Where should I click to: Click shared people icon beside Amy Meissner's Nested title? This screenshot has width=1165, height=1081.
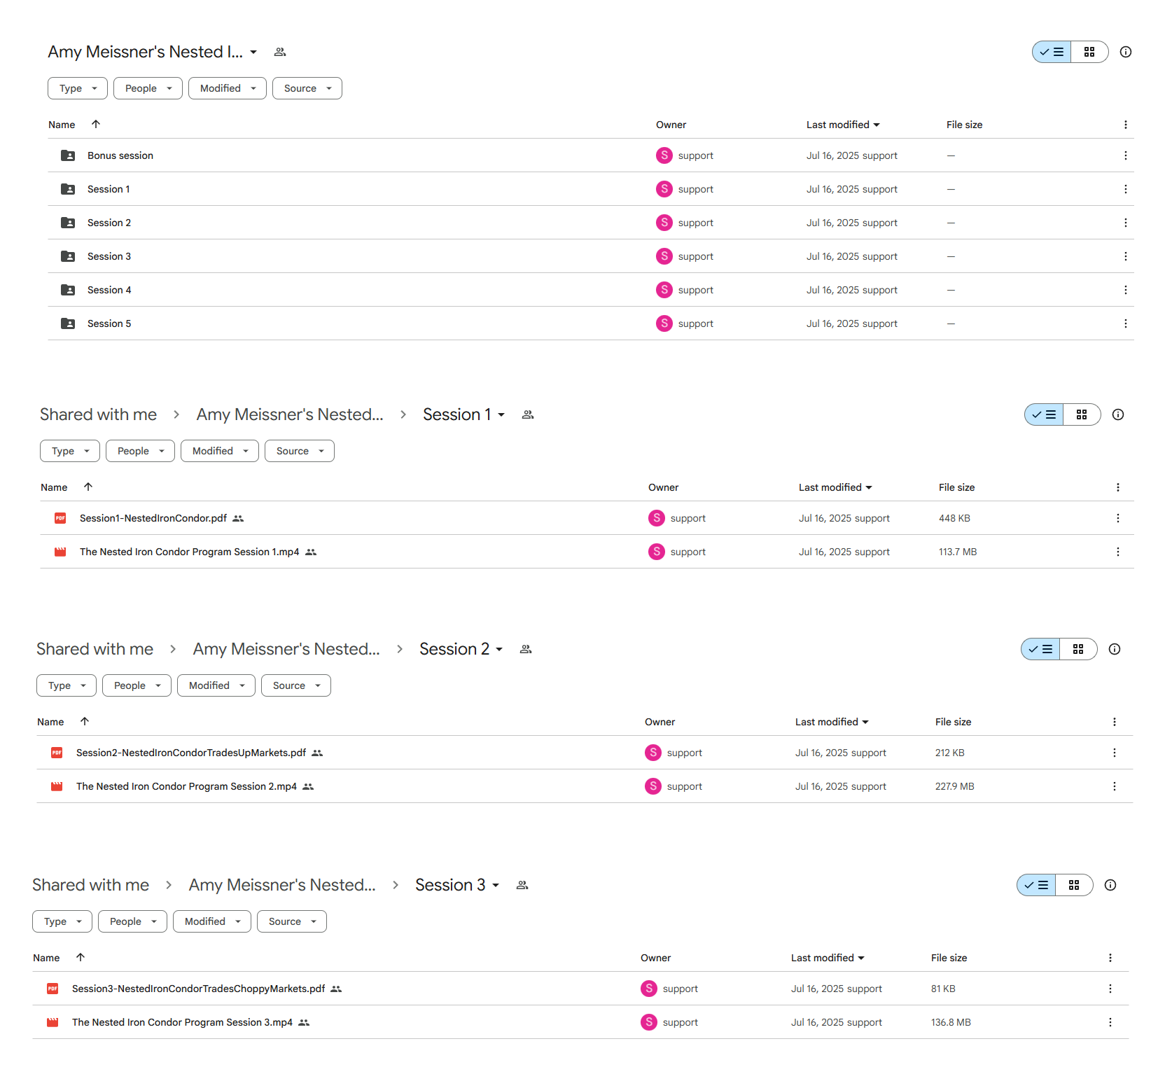click(x=280, y=52)
